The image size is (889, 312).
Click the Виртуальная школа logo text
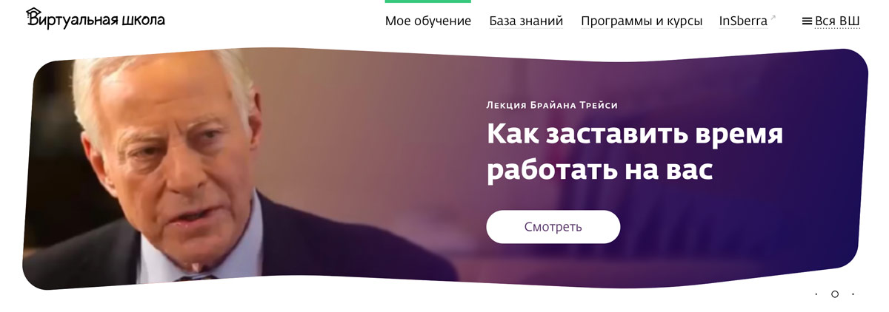coord(95,21)
